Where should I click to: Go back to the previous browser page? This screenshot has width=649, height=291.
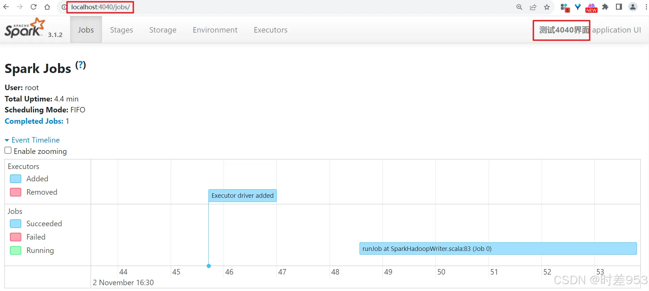6,7
